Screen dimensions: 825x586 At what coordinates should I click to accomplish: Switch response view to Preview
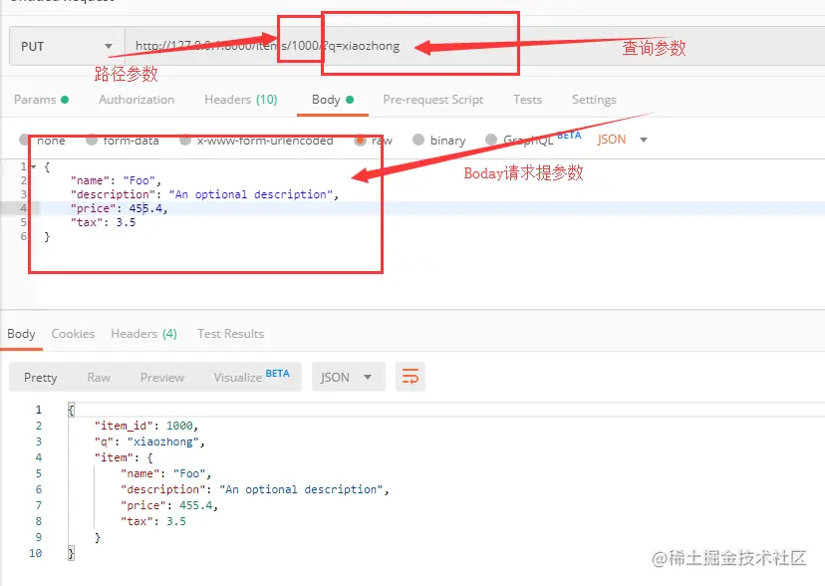162,377
